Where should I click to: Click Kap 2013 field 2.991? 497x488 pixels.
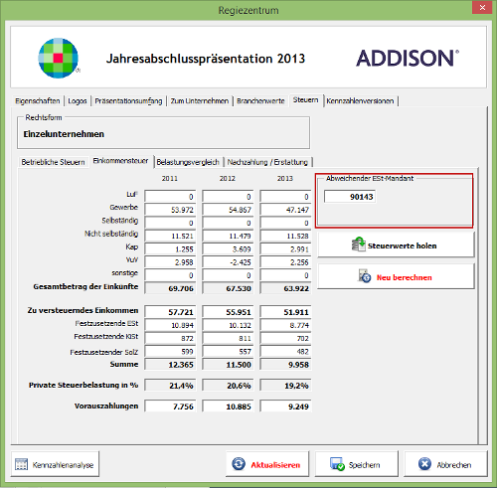click(x=285, y=248)
